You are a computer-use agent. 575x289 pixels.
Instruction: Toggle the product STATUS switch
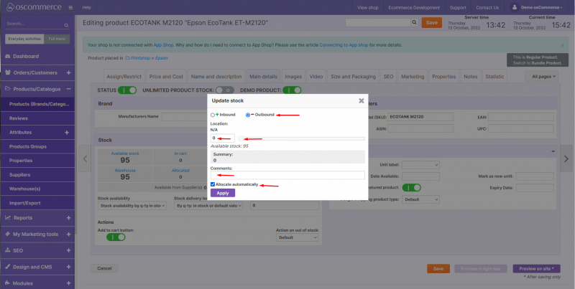pos(127,90)
